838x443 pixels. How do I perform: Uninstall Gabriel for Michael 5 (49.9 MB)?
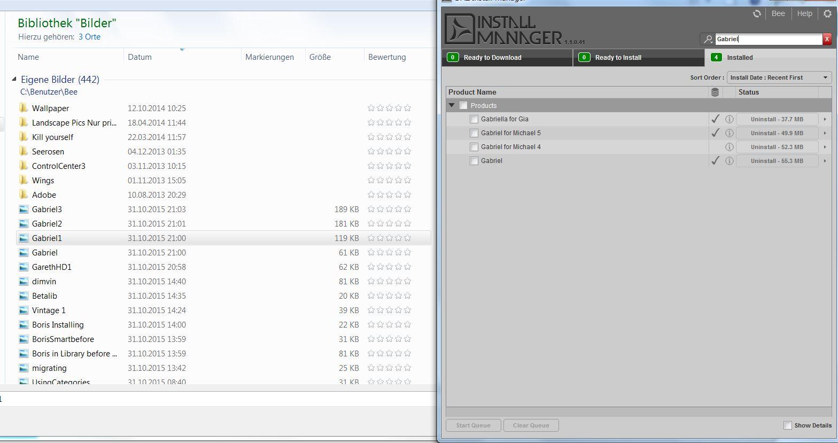click(x=777, y=133)
